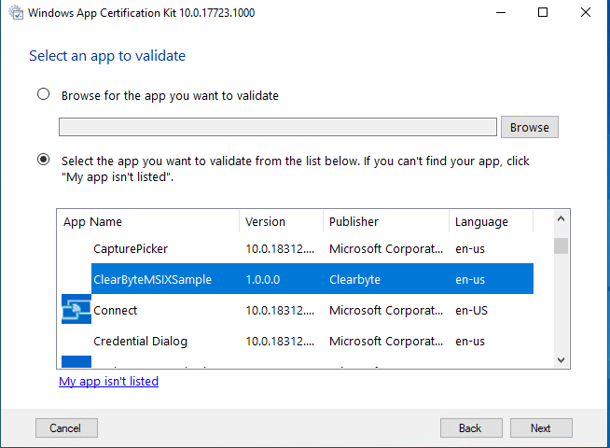The image size is (610, 448).
Task: Select the 'Browse for the app' radio button
Action: click(43, 94)
